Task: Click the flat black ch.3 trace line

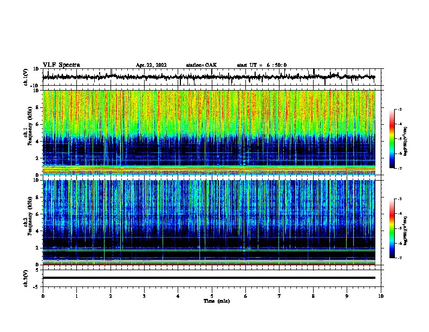Action: (209, 278)
